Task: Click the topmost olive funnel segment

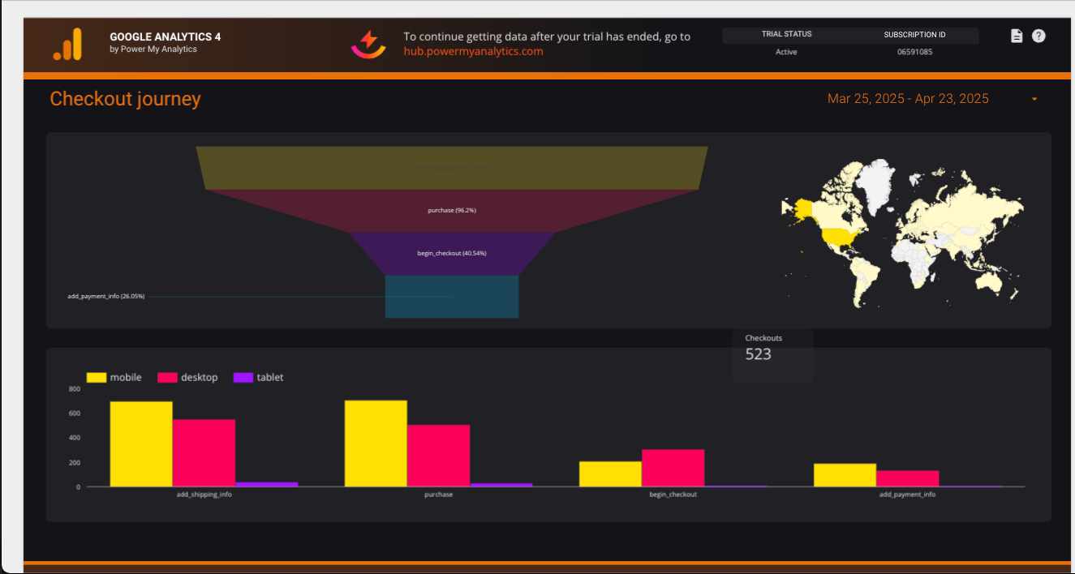Action: 452,167
